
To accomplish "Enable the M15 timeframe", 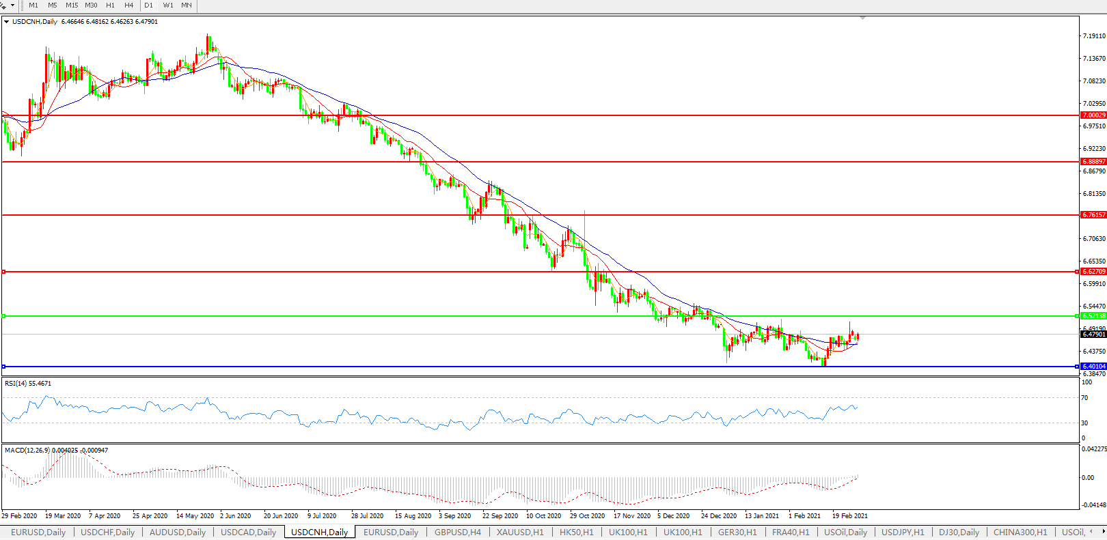I will pyautogui.click(x=72, y=5).
